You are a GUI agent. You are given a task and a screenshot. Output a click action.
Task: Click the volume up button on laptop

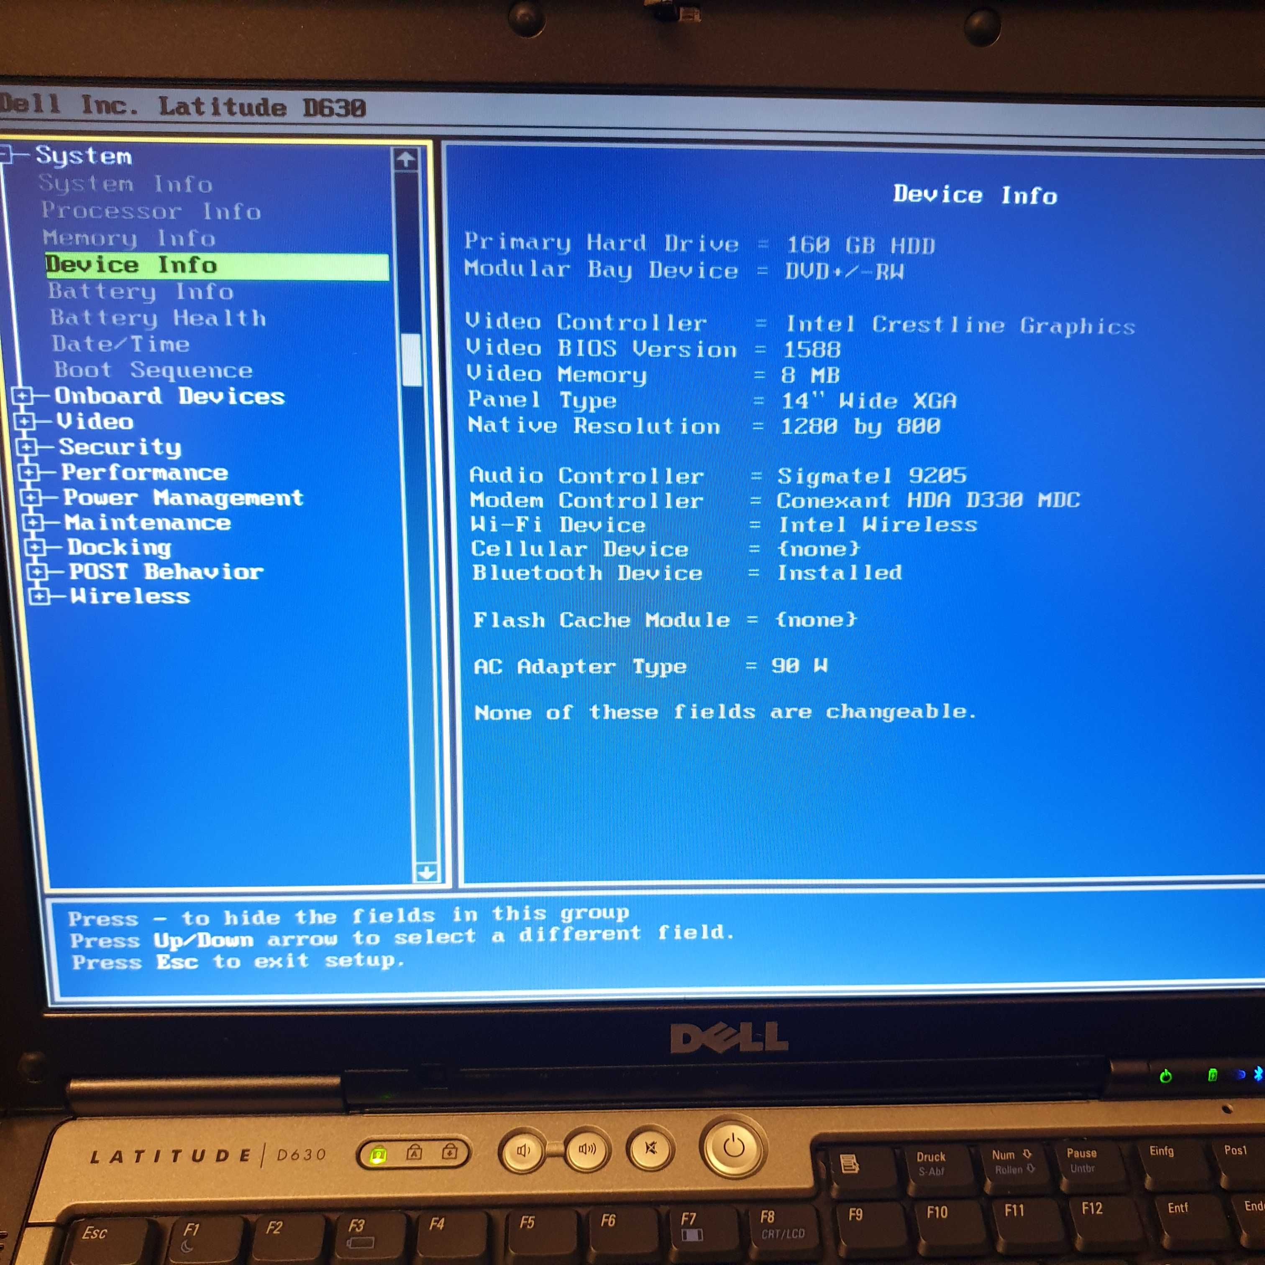(x=586, y=1149)
